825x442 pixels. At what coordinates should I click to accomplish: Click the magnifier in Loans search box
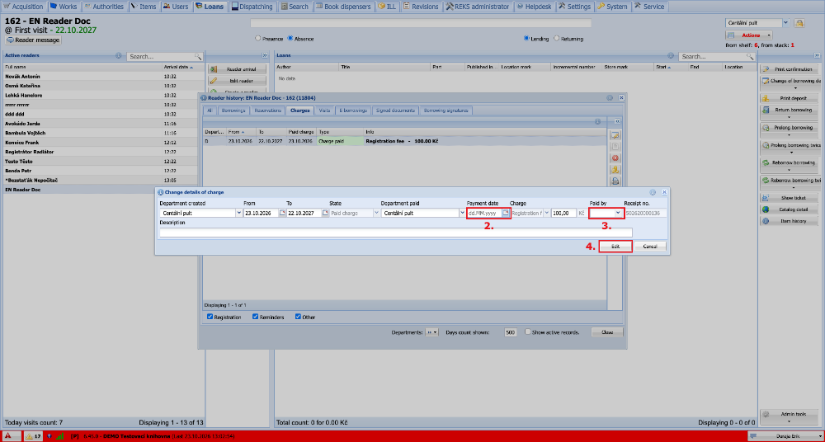749,56
